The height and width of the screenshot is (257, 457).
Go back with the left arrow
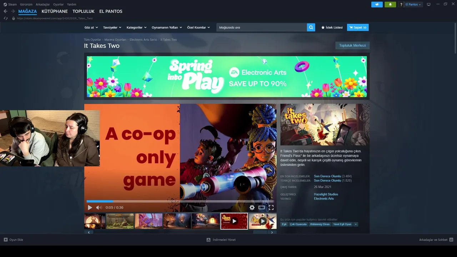click(x=5, y=11)
